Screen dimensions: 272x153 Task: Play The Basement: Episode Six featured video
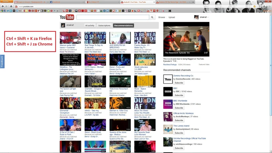click(186, 39)
